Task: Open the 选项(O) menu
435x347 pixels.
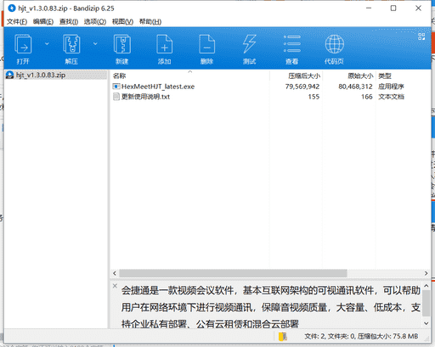Action: click(x=95, y=22)
